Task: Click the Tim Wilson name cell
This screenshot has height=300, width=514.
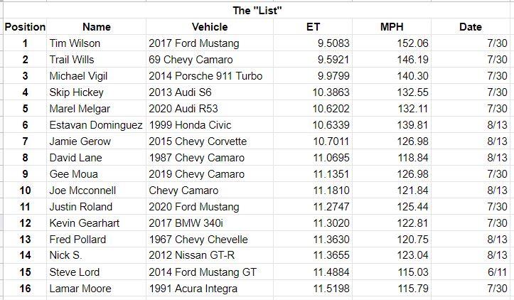Action: (97, 43)
